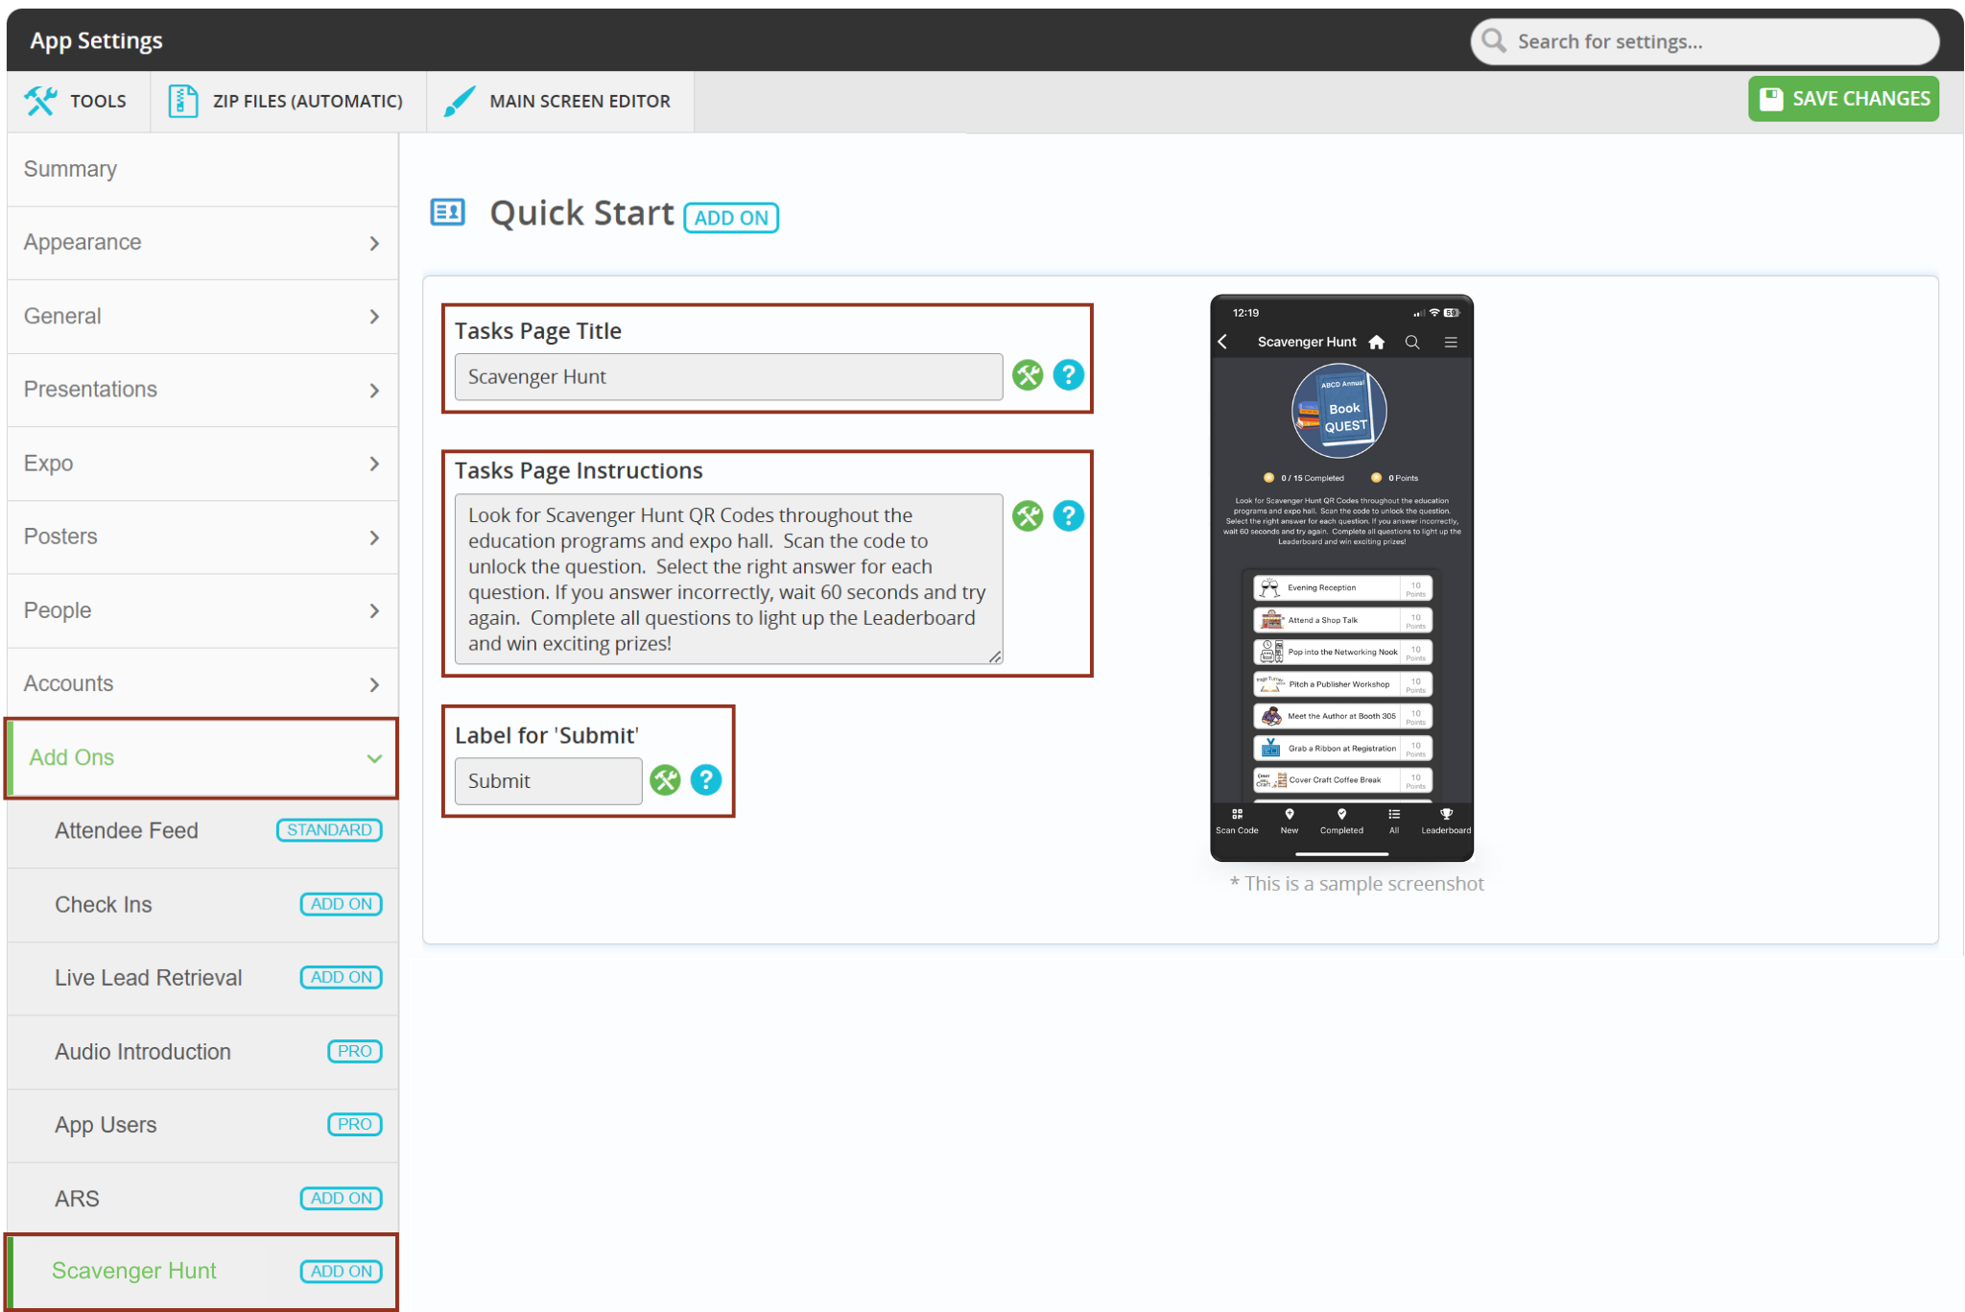Click the Tasks Page Title input field
This screenshot has height=1312, width=1965.
point(728,377)
